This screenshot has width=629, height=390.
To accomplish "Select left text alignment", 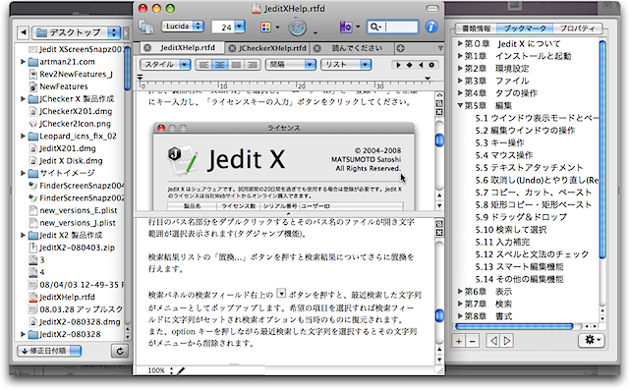I will point(203,65).
